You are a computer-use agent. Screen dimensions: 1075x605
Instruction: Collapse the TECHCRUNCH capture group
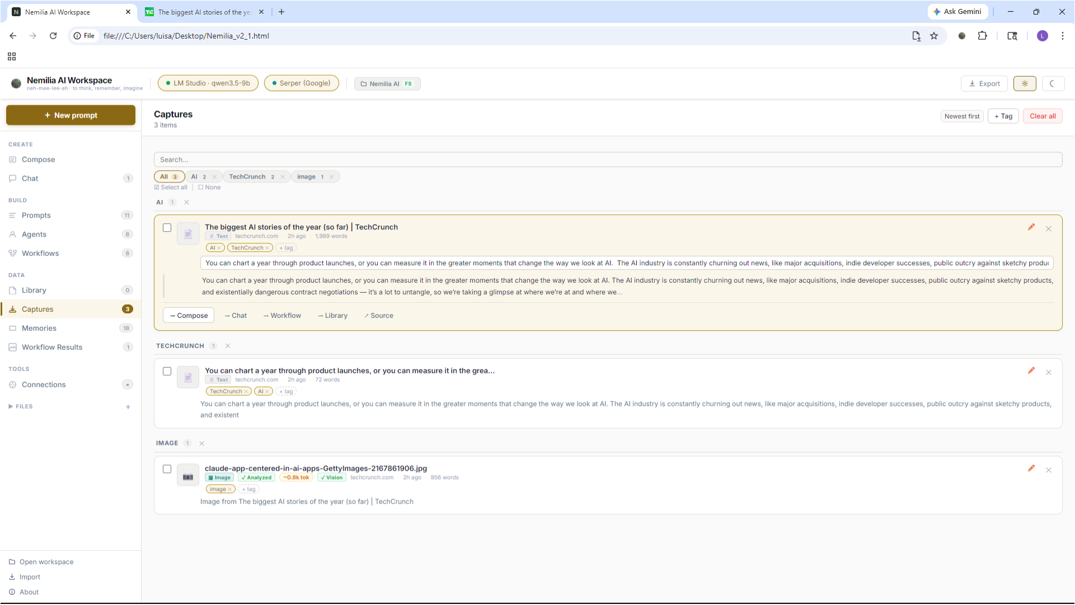[x=227, y=346]
